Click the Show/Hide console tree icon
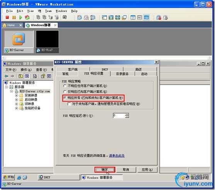 coord(27,76)
